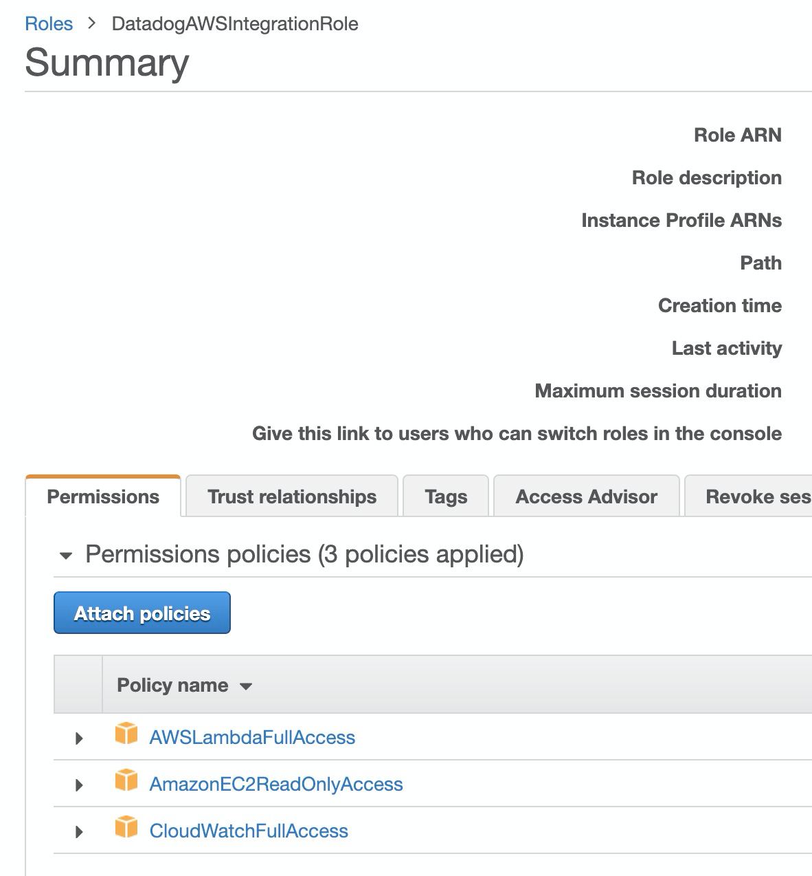Select the Permissions tab

(x=103, y=496)
